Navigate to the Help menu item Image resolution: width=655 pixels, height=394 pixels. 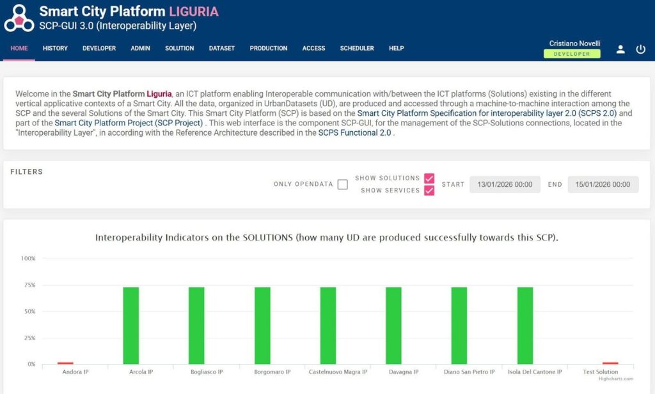(x=396, y=48)
